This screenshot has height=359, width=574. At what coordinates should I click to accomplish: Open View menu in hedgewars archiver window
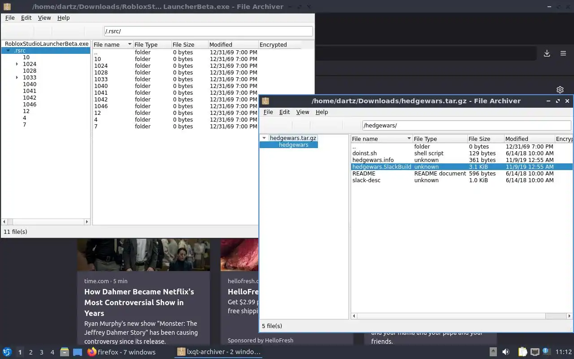click(303, 112)
